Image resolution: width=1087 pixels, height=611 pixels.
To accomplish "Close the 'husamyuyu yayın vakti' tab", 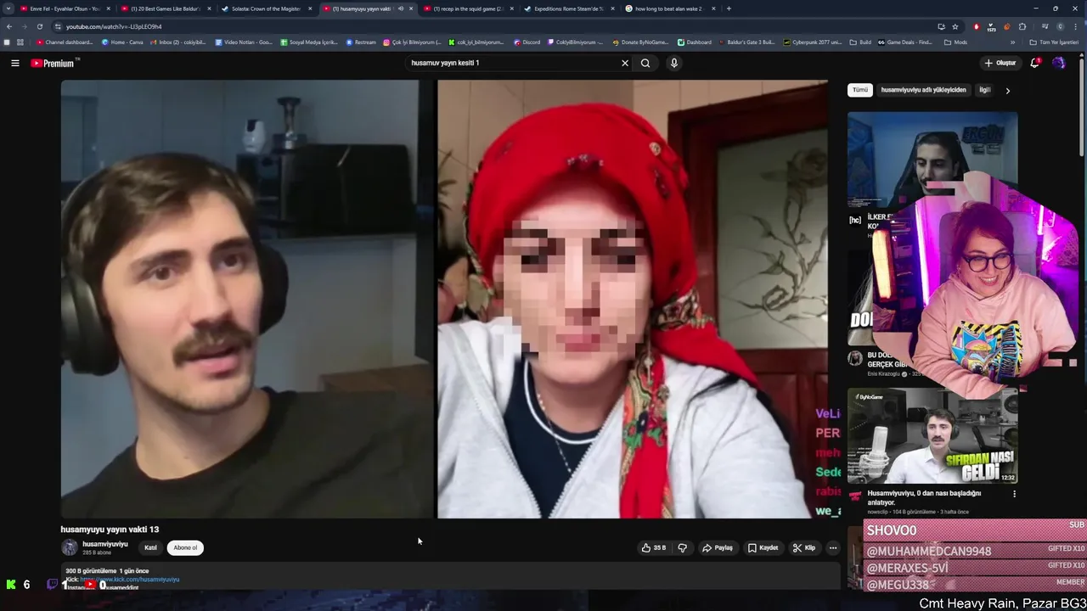I will (x=411, y=8).
